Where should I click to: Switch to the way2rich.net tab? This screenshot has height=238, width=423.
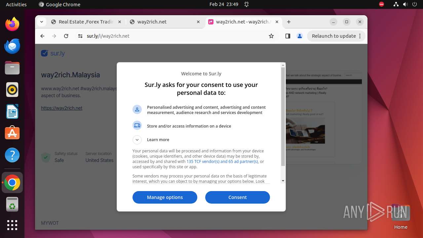tap(165, 22)
